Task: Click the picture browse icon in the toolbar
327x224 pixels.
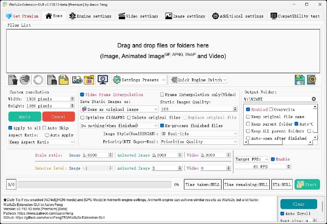Action: click(x=77, y=80)
